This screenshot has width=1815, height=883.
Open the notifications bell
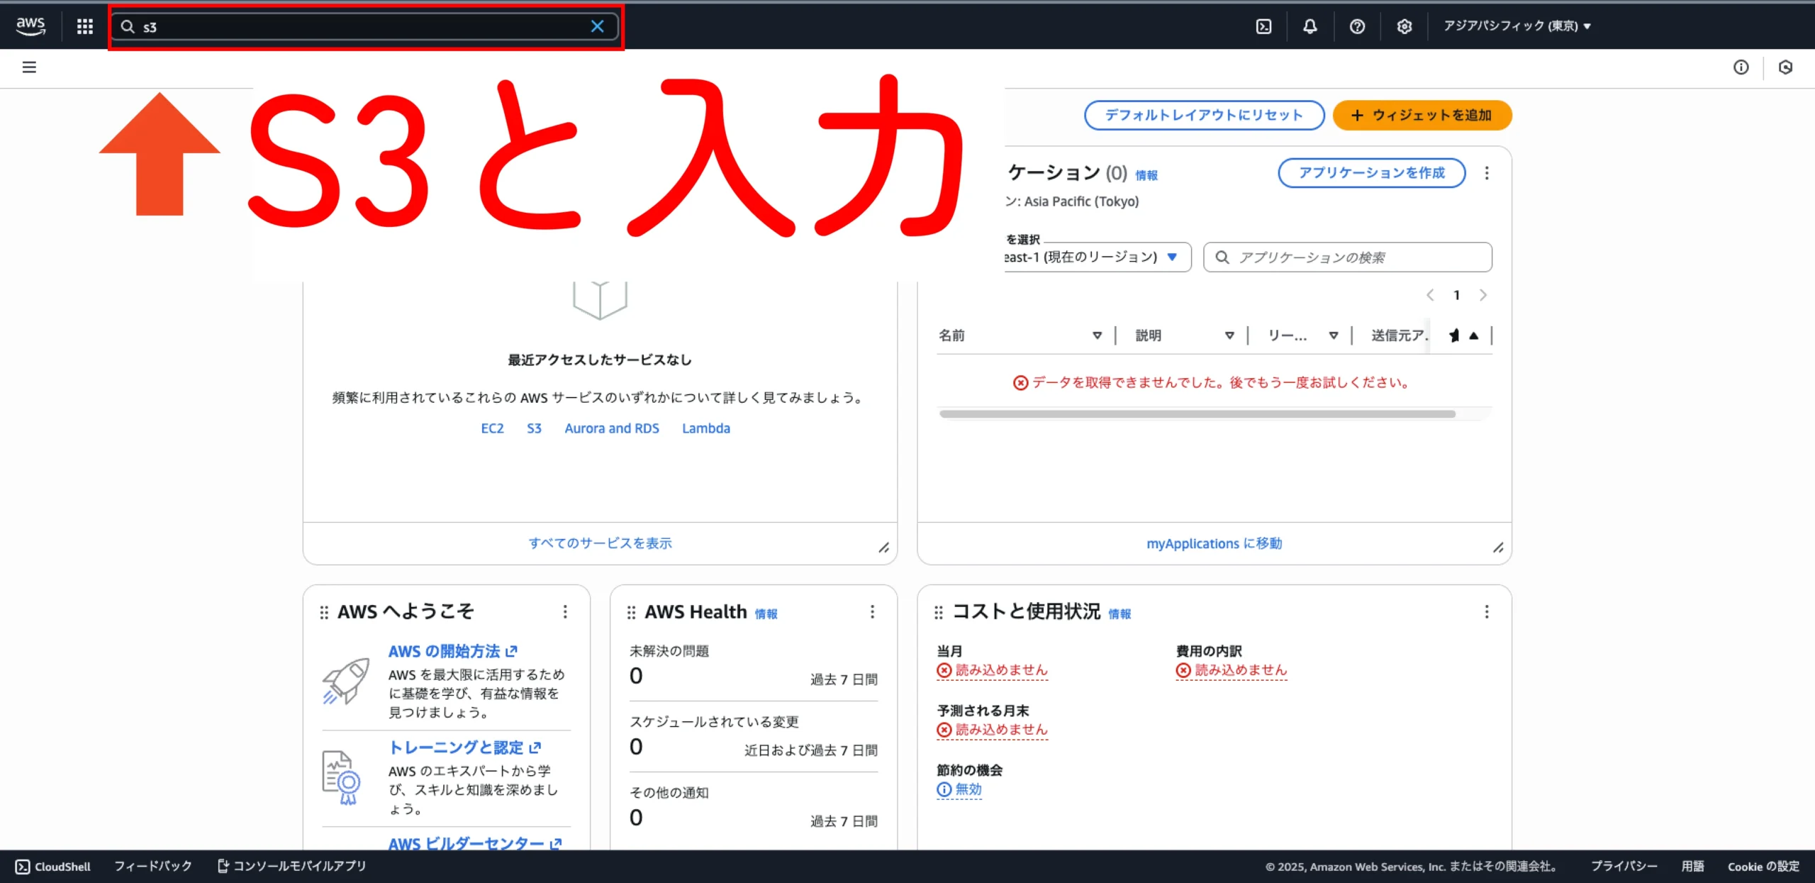[1310, 26]
